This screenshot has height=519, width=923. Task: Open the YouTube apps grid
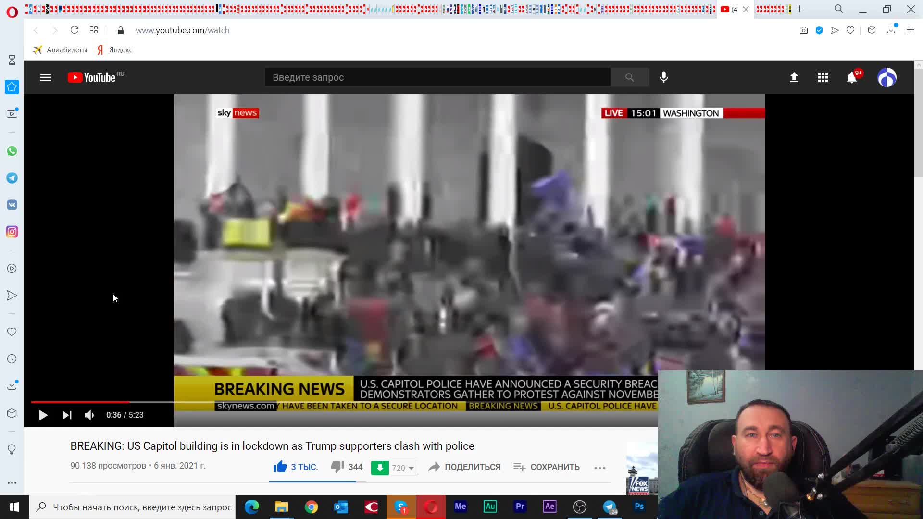pyautogui.click(x=823, y=77)
